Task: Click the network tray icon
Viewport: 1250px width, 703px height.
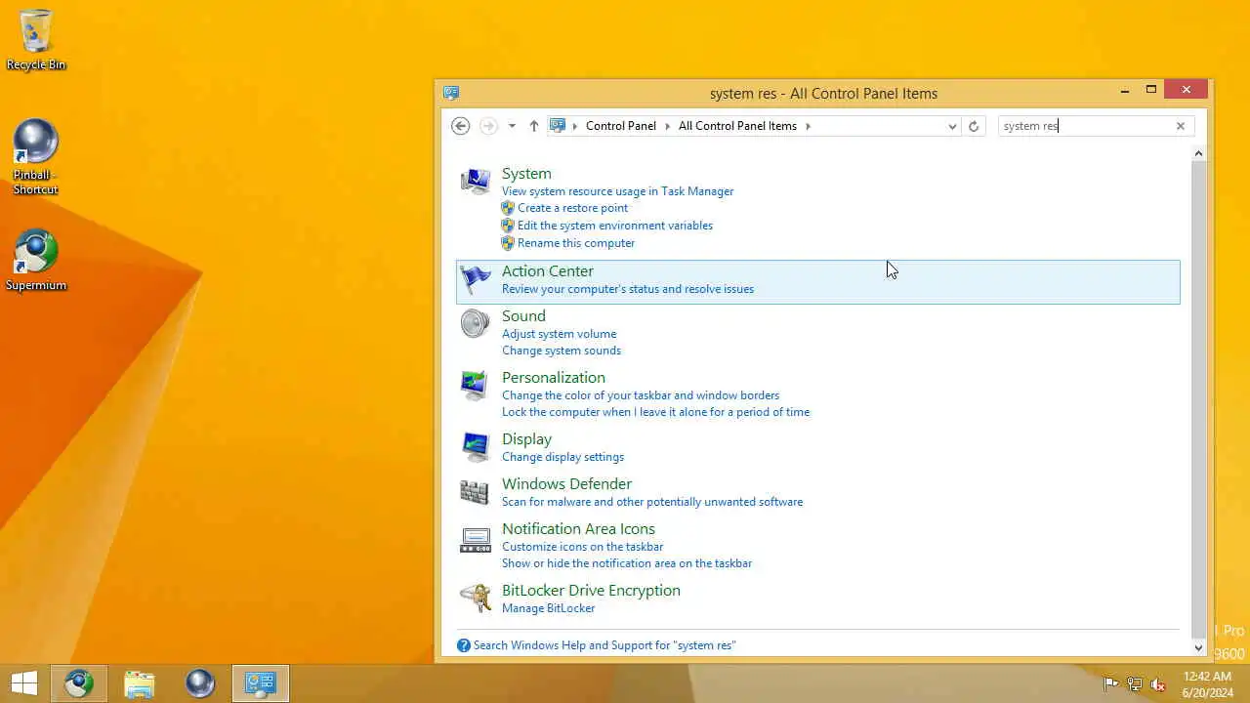Action: tap(1135, 684)
